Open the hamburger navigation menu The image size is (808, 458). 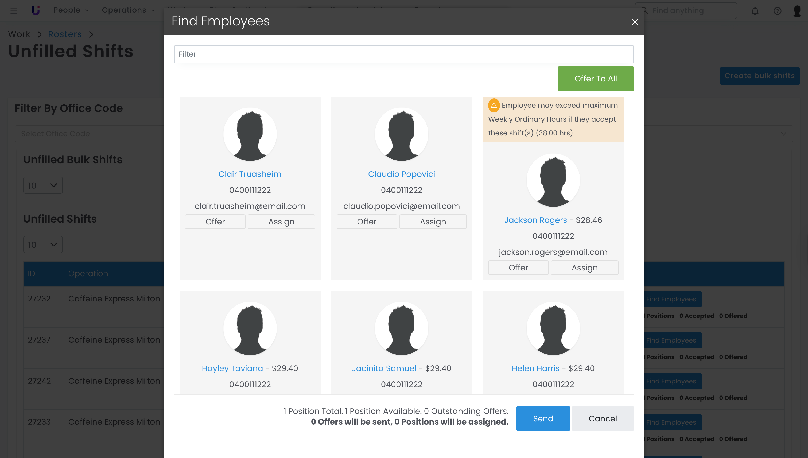point(13,11)
